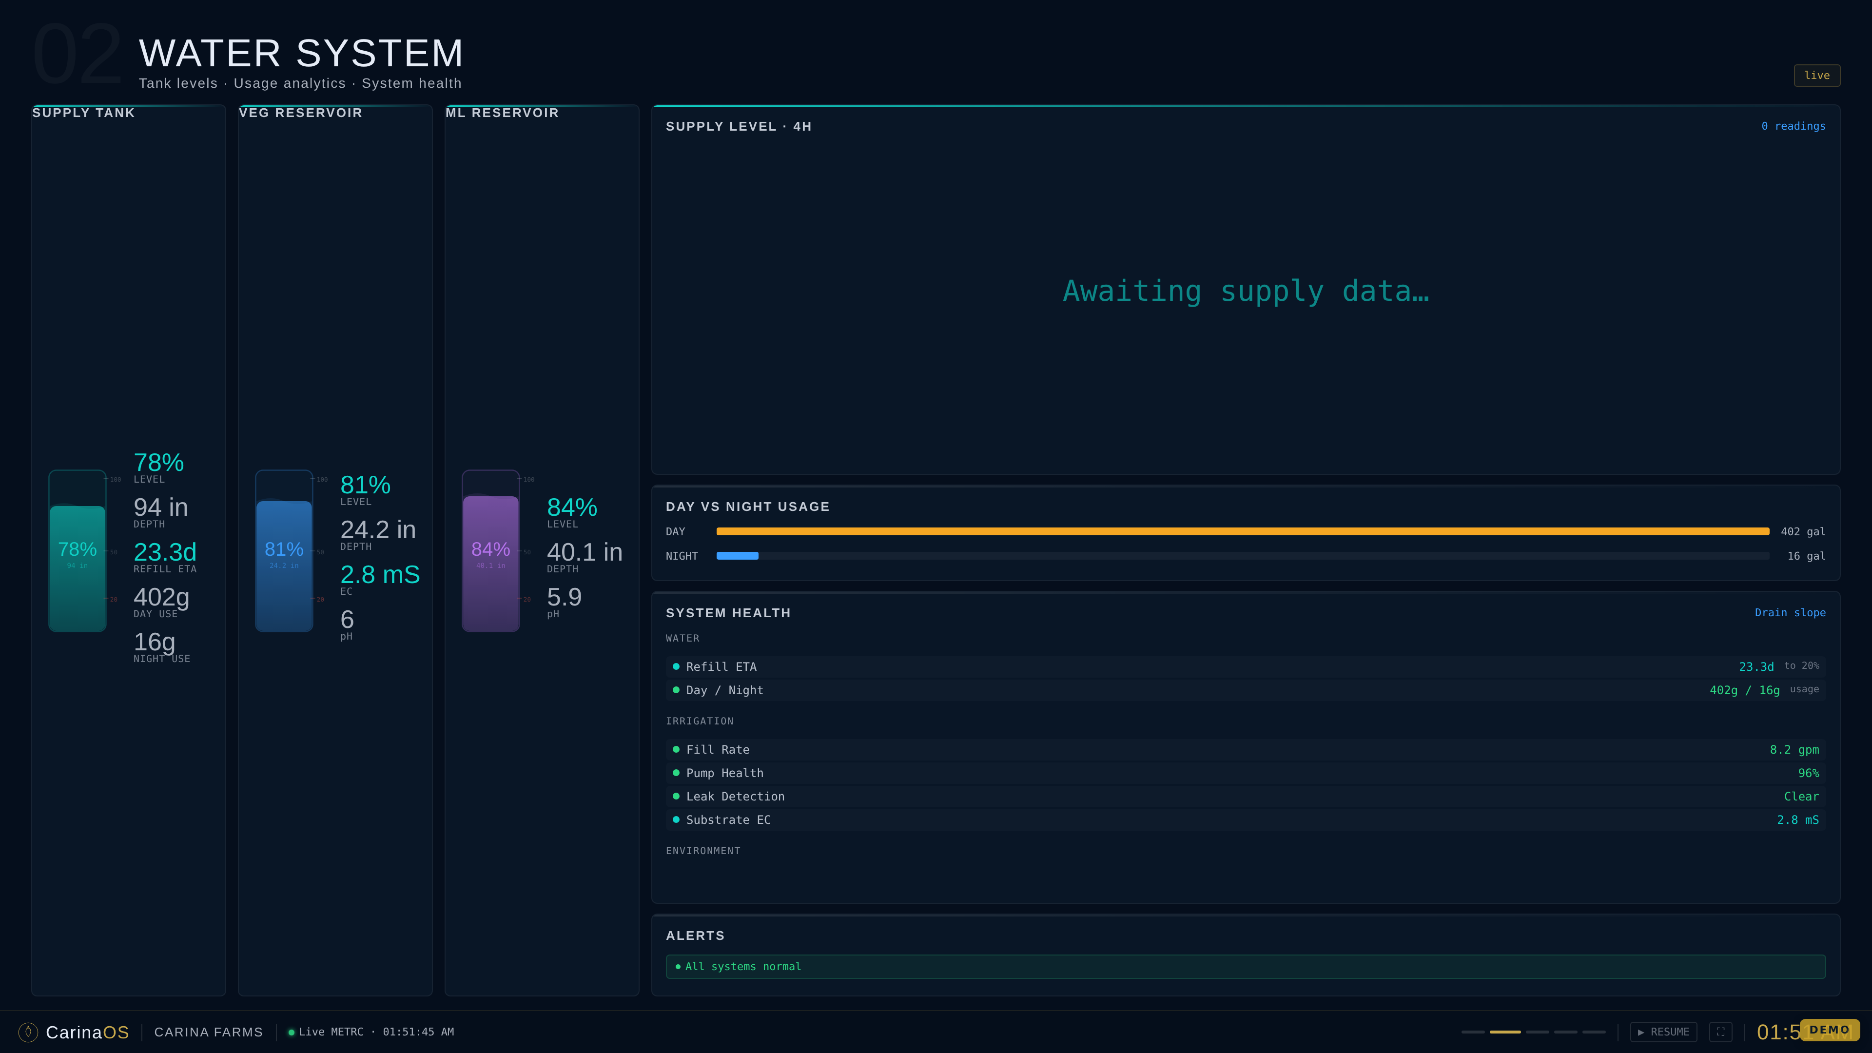Click the Leak Detection status dot
1872x1053 pixels.
coord(676,796)
